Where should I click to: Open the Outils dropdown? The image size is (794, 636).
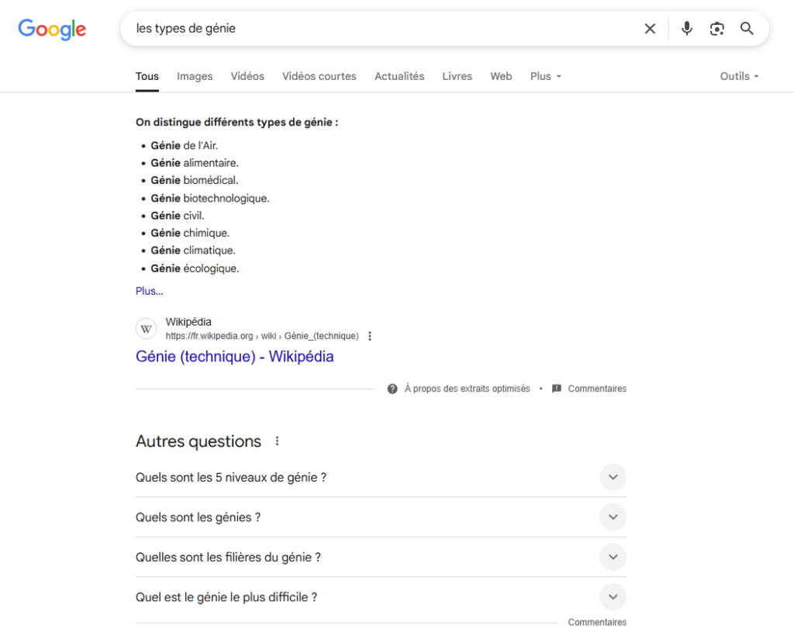click(739, 77)
